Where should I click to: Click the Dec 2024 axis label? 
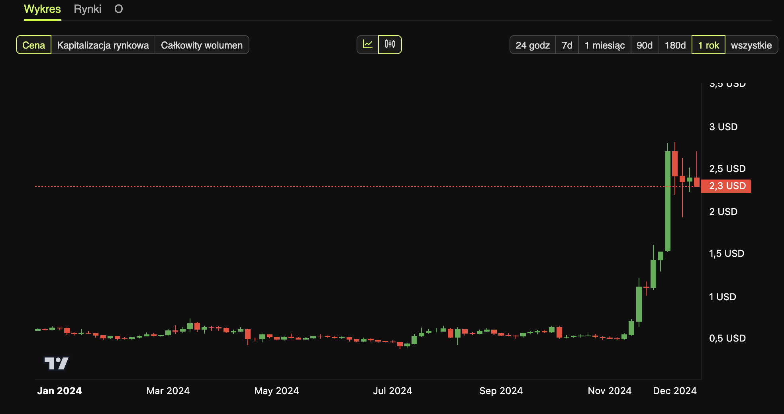[x=674, y=391]
